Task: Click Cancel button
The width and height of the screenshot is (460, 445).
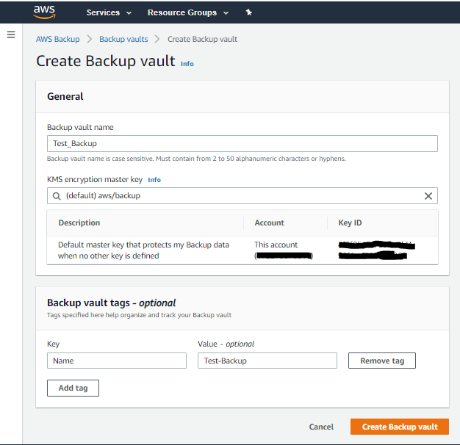Action: (x=321, y=427)
